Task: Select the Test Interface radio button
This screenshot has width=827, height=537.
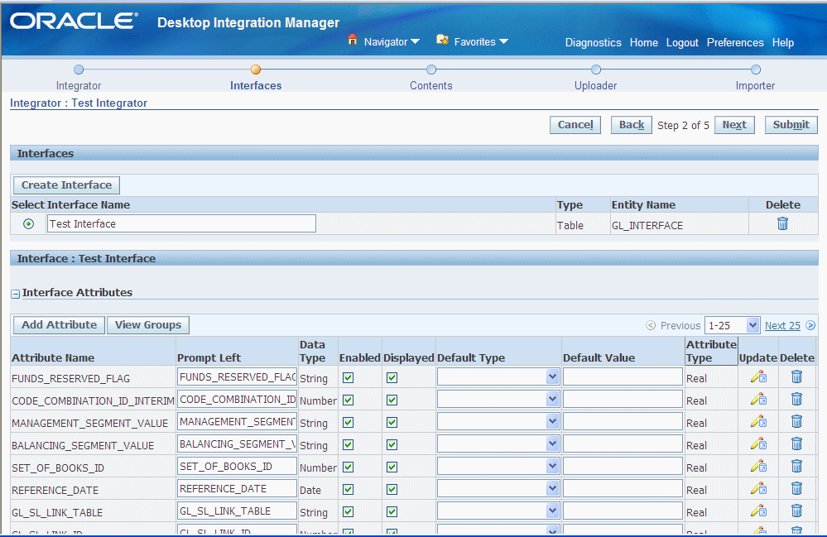Action: coord(29,224)
